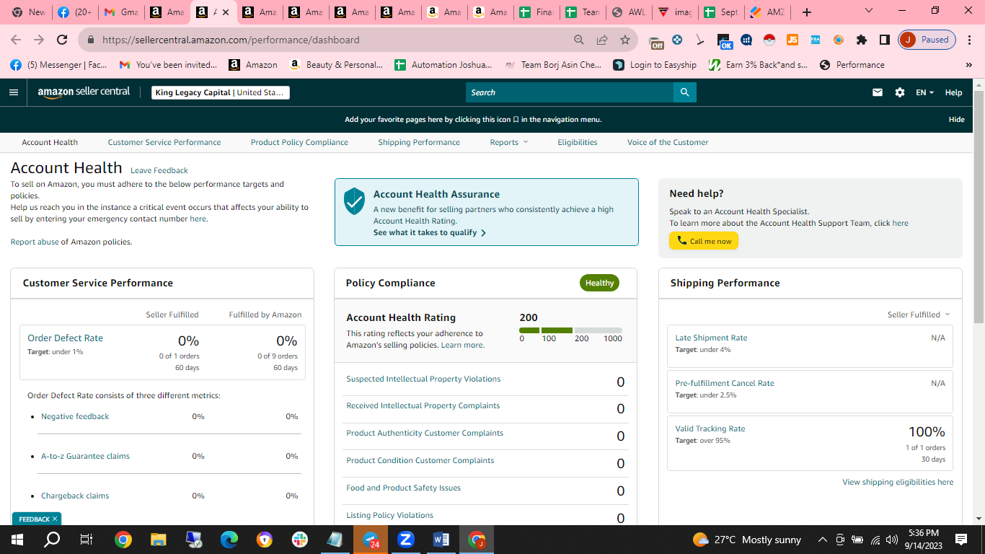Click the Report abuse link
Viewport: 985px width, 554px height.
point(35,242)
